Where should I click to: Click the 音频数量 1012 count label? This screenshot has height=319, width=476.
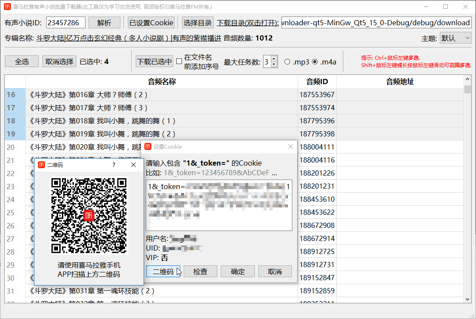point(248,38)
